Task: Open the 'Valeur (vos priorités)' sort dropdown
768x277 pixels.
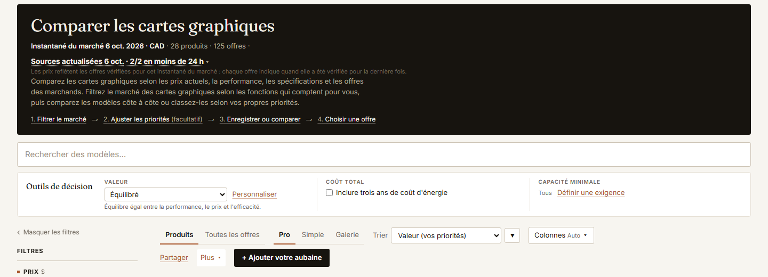Action: [x=446, y=235]
